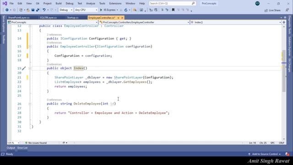Click the green No issues found health icon

[26, 143]
